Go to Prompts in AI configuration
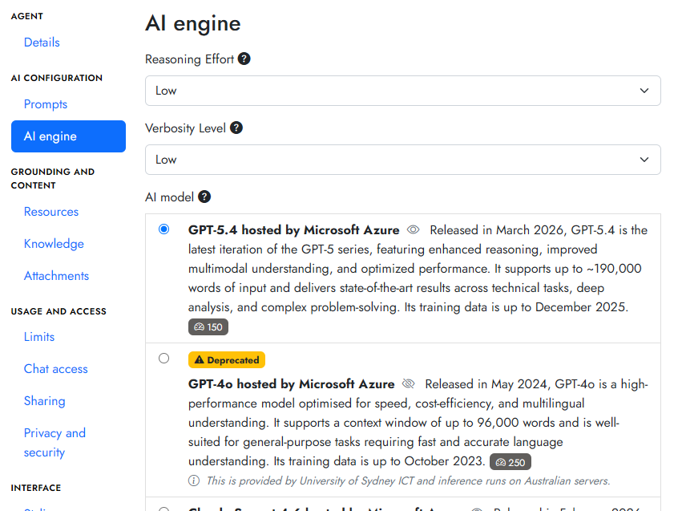This screenshot has height=511, width=678. [46, 104]
